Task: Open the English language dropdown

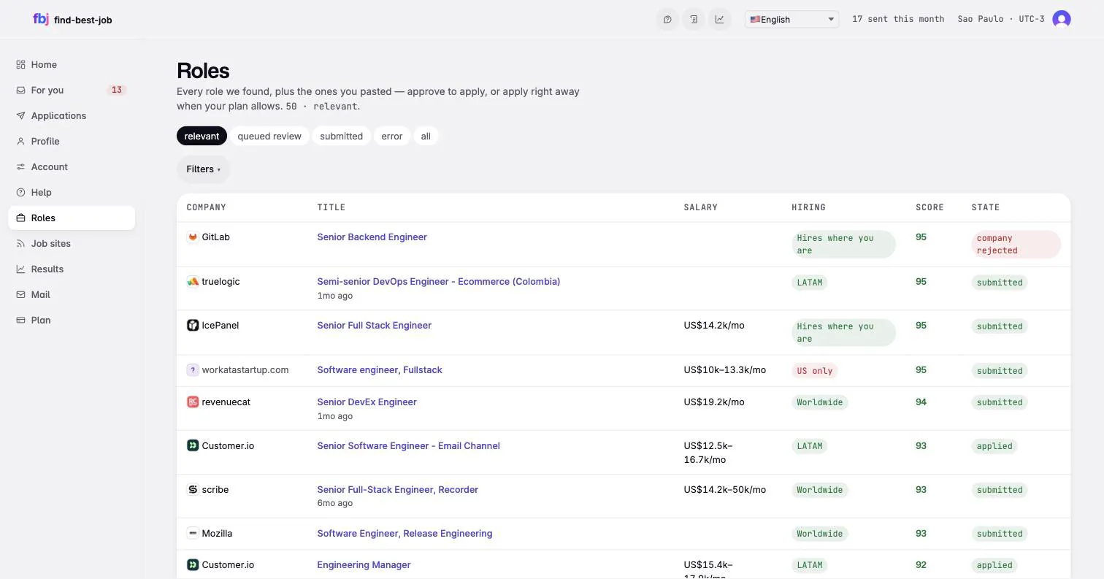Action: click(791, 20)
